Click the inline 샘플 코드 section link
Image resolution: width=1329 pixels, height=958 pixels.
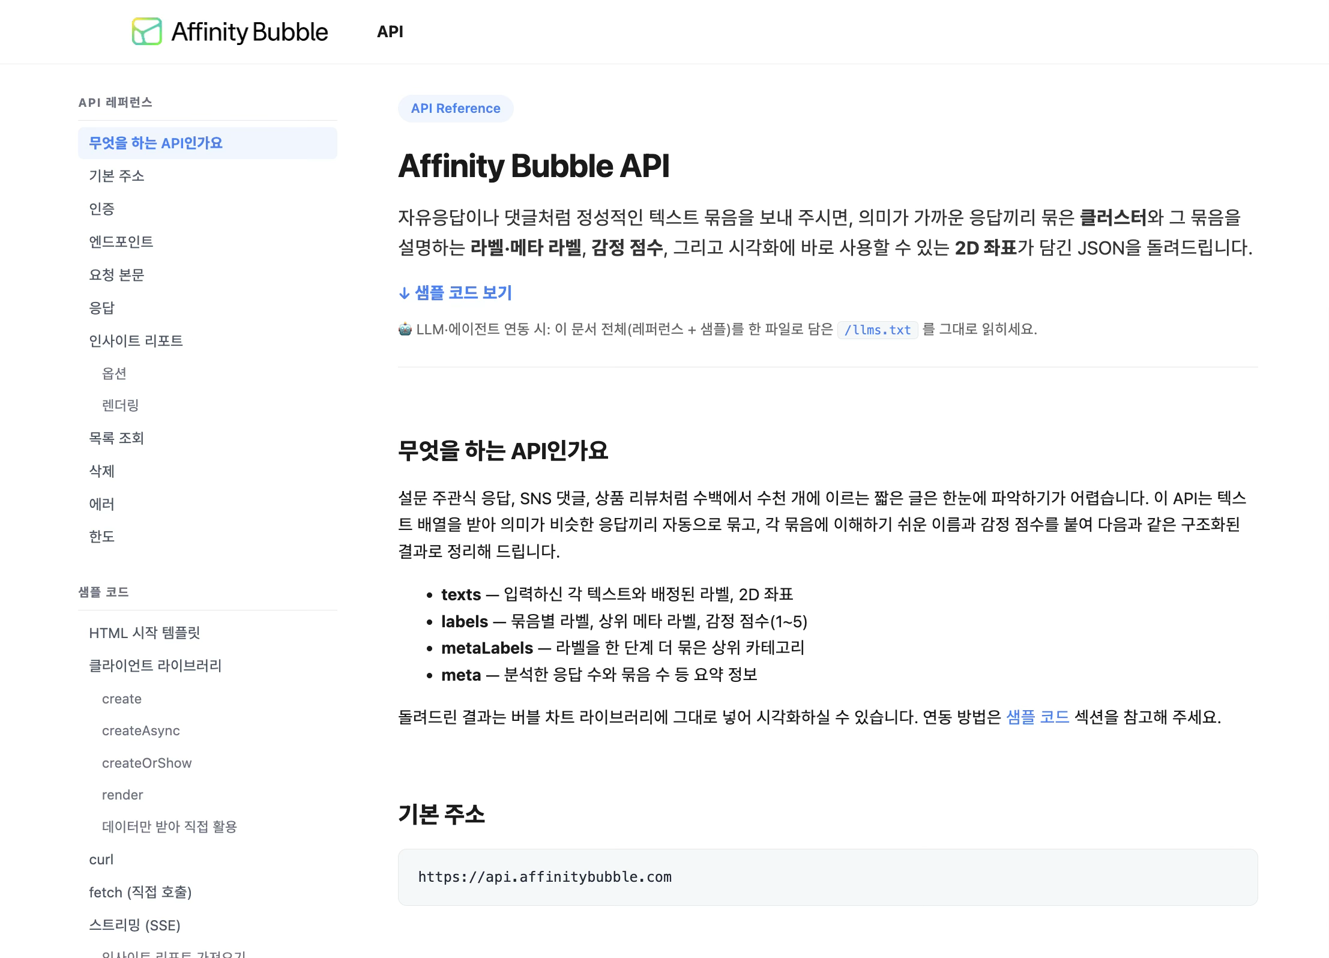(1038, 717)
